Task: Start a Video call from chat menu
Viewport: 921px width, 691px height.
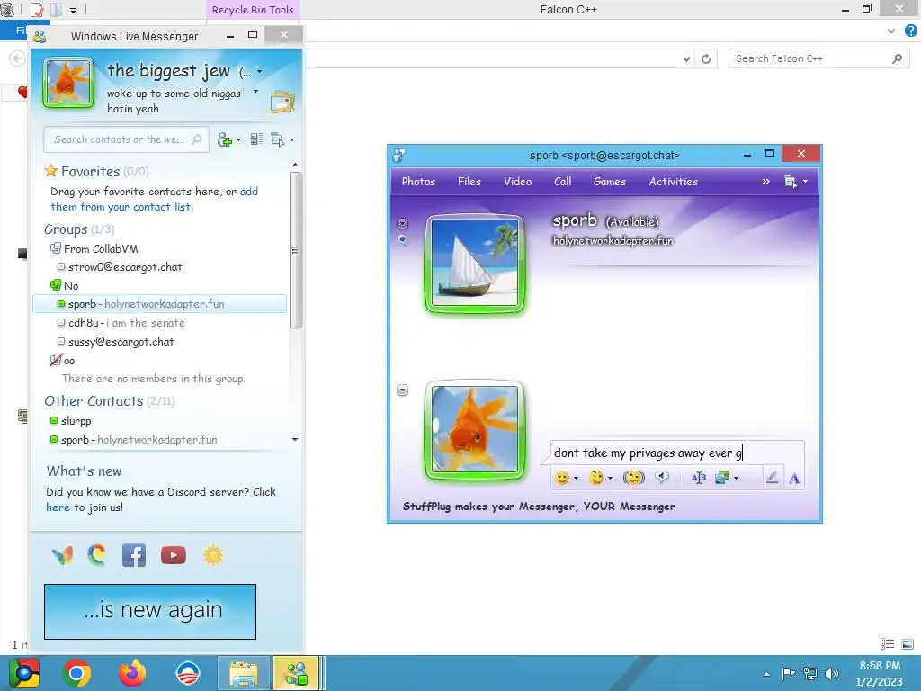Action: [517, 182]
